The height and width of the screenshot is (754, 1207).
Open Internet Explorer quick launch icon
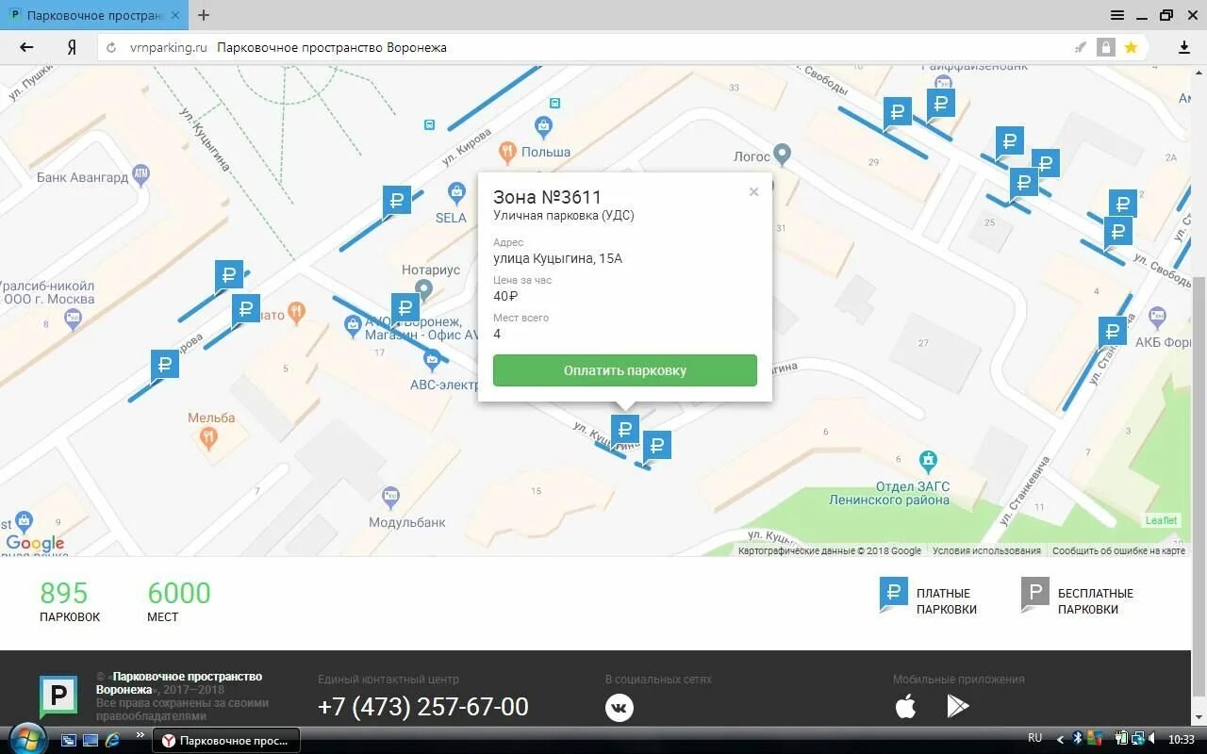click(113, 740)
